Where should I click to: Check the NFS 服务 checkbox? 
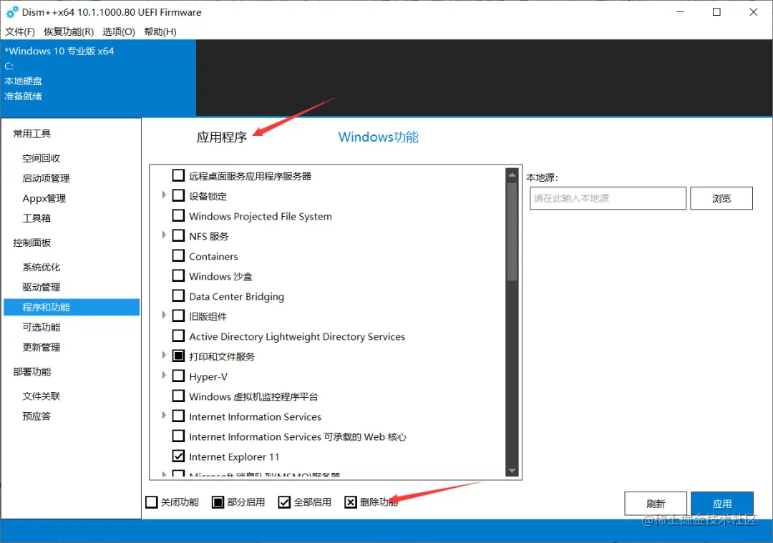[x=178, y=235]
